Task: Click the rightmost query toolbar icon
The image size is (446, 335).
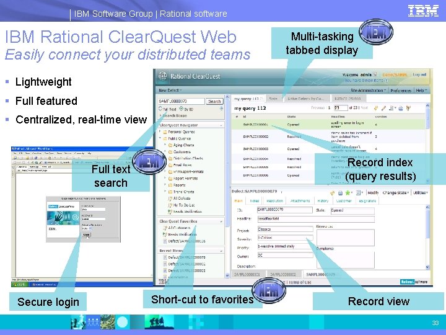Action: click(408, 108)
